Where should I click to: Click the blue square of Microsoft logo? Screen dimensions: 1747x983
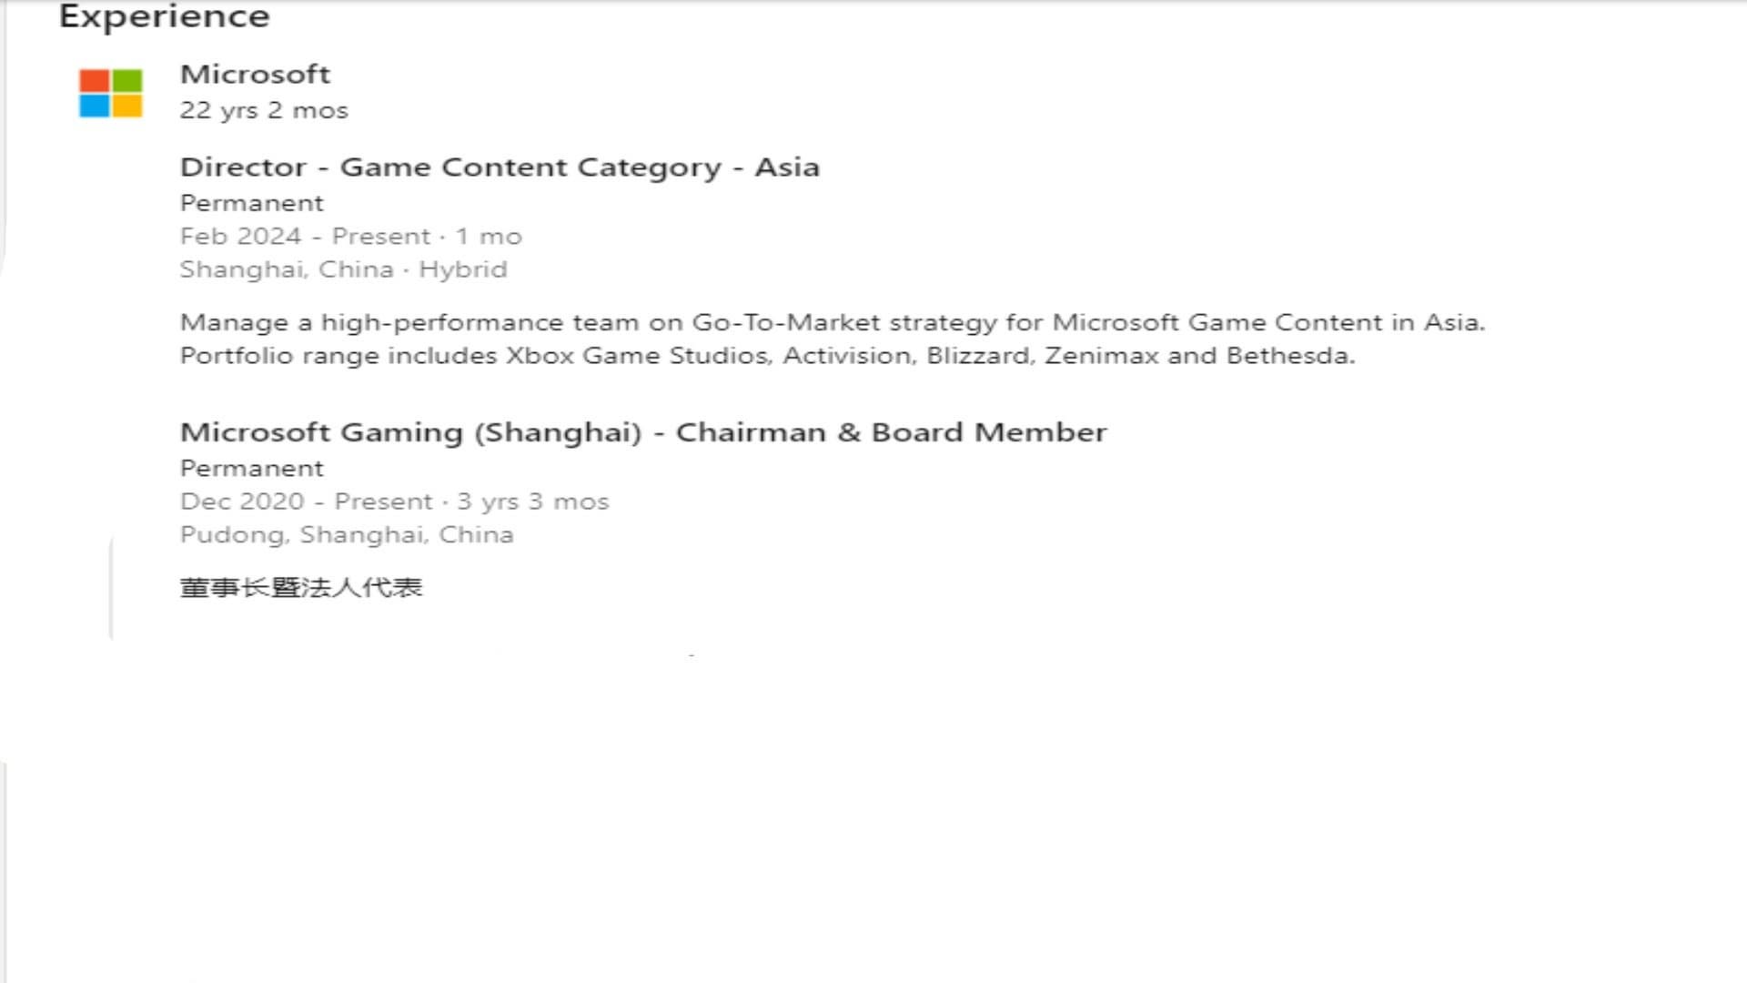point(95,106)
